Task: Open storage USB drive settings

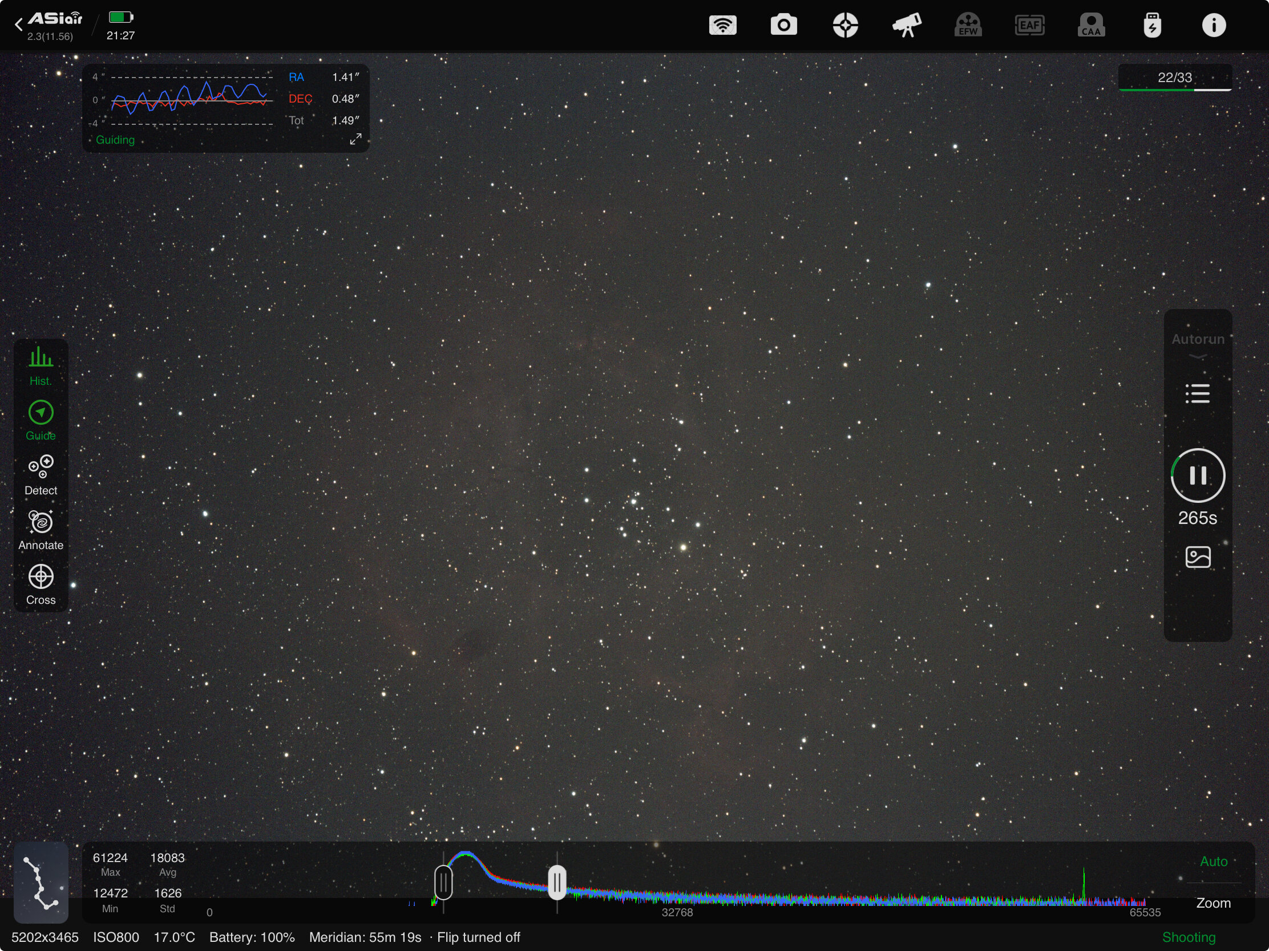Action: click(x=1152, y=25)
